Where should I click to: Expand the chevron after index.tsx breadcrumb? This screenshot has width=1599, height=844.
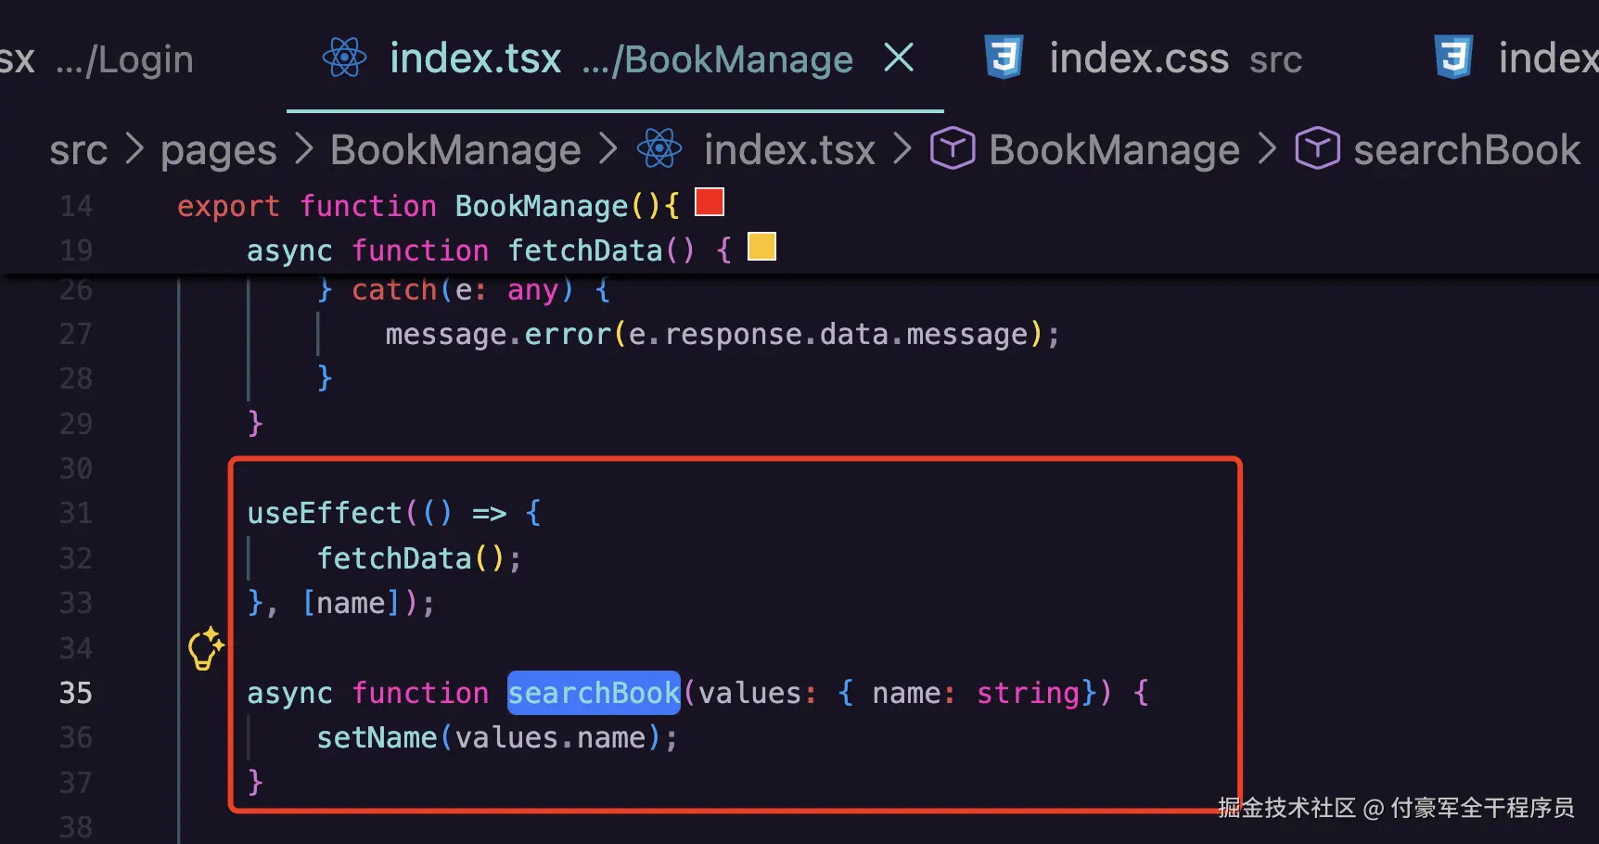click(x=902, y=148)
